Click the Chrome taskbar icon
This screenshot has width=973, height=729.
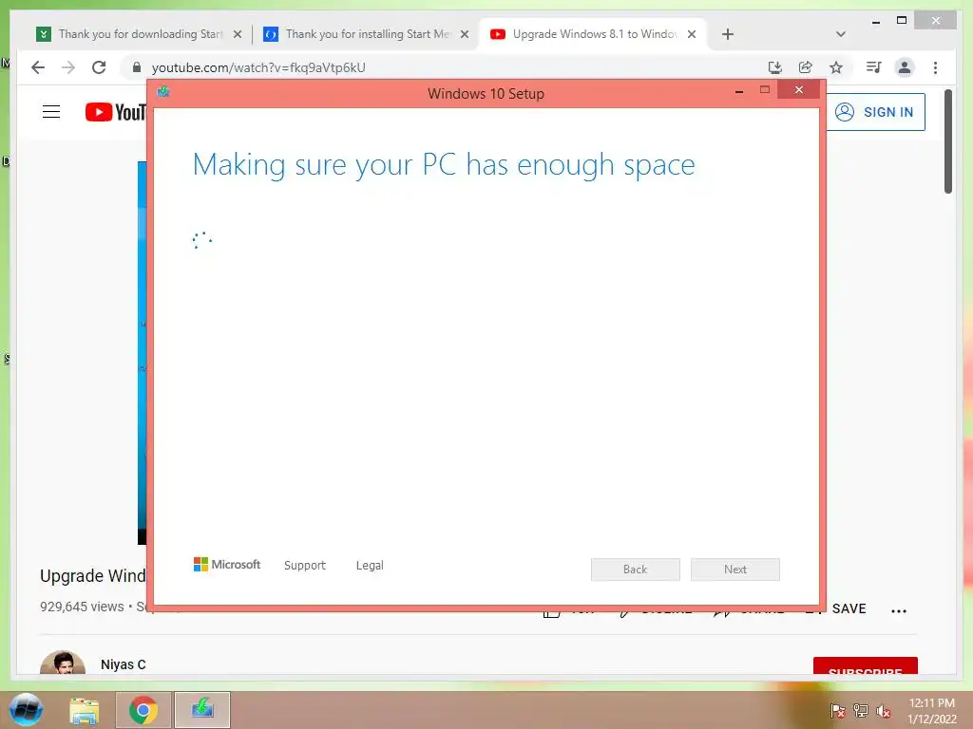tap(143, 710)
